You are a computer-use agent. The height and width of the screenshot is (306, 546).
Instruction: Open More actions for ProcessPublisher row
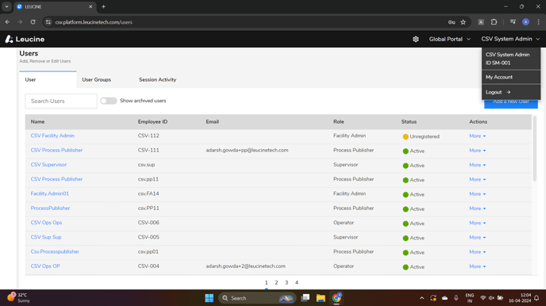[x=478, y=208]
